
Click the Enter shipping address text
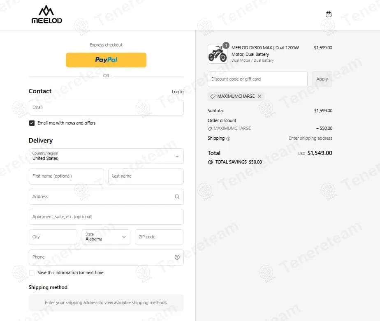[x=310, y=139]
